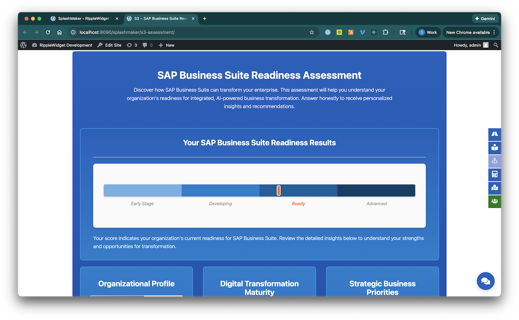
Task: Click the book reader sidebar icon
Action: click(x=495, y=148)
